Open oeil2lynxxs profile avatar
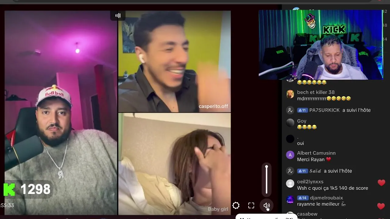 (x=290, y=183)
